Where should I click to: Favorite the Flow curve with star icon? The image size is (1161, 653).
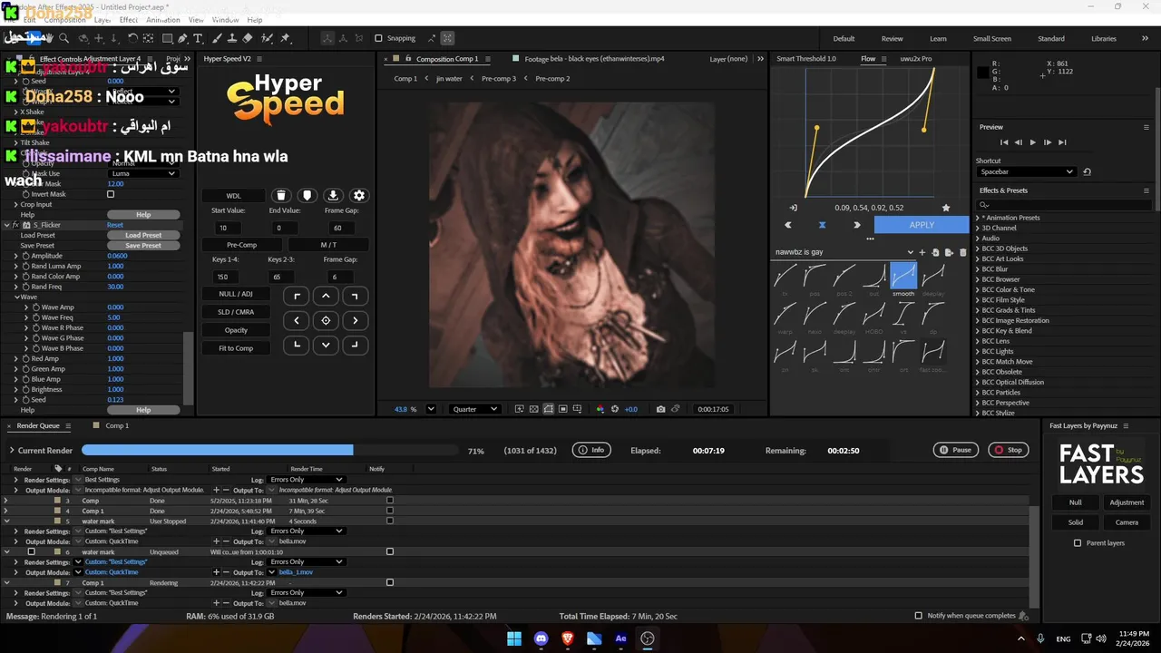tap(946, 208)
